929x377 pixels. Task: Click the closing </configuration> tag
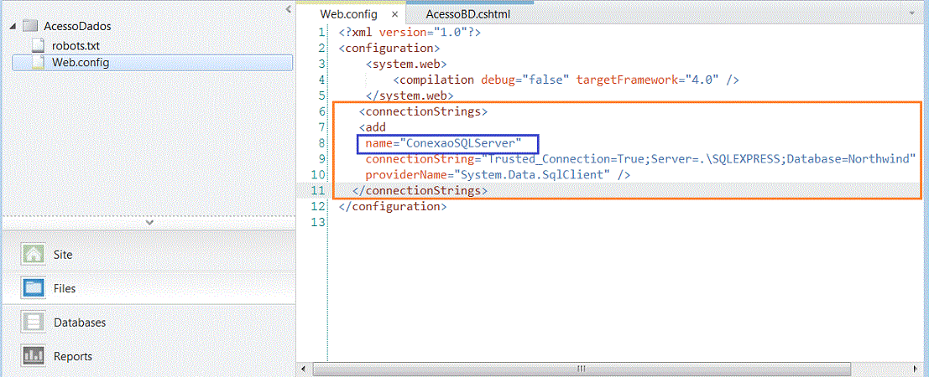pyautogui.click(x=393, y=207)
